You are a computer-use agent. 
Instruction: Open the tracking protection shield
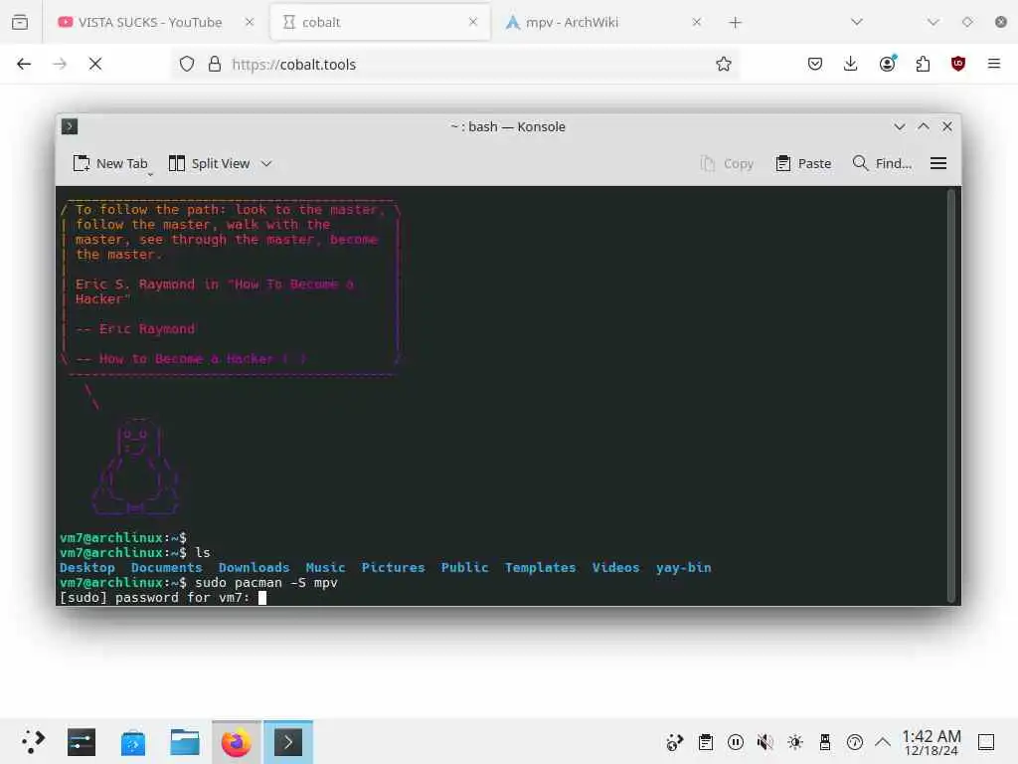[187, 64]
